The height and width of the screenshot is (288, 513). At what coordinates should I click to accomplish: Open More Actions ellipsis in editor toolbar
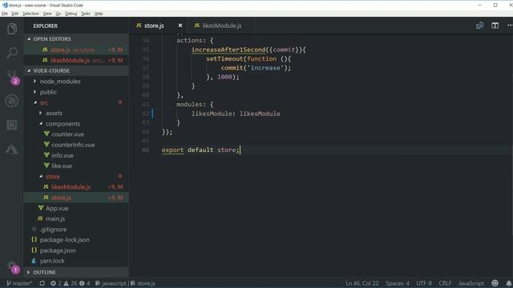pyautogui.click(x=510, y=26)
